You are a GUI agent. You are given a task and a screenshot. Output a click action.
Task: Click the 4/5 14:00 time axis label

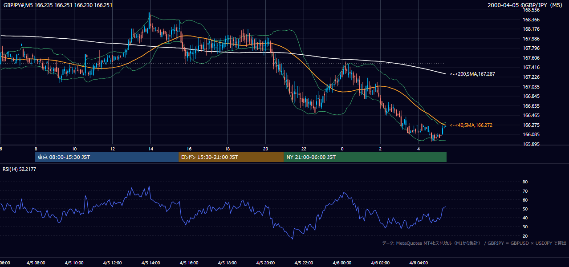point(151,263)
